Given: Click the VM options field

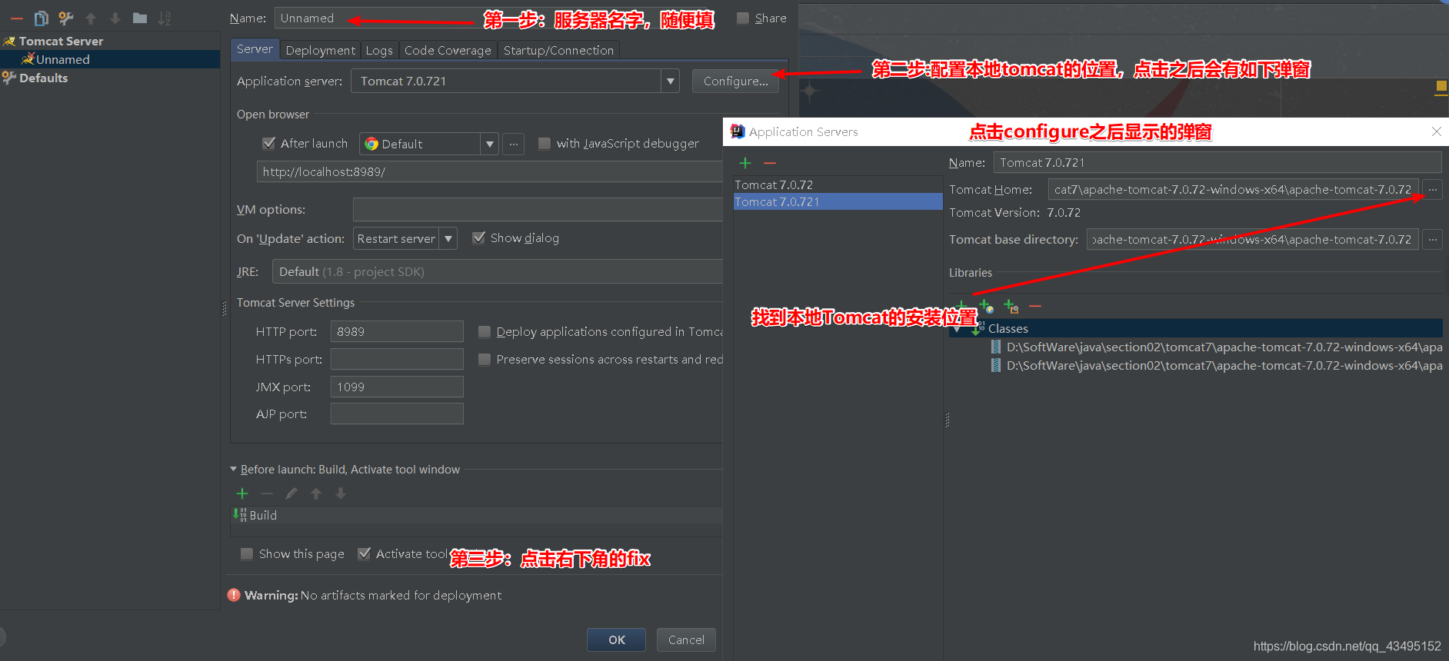Looking at the screenshot, I should point(538,209).
